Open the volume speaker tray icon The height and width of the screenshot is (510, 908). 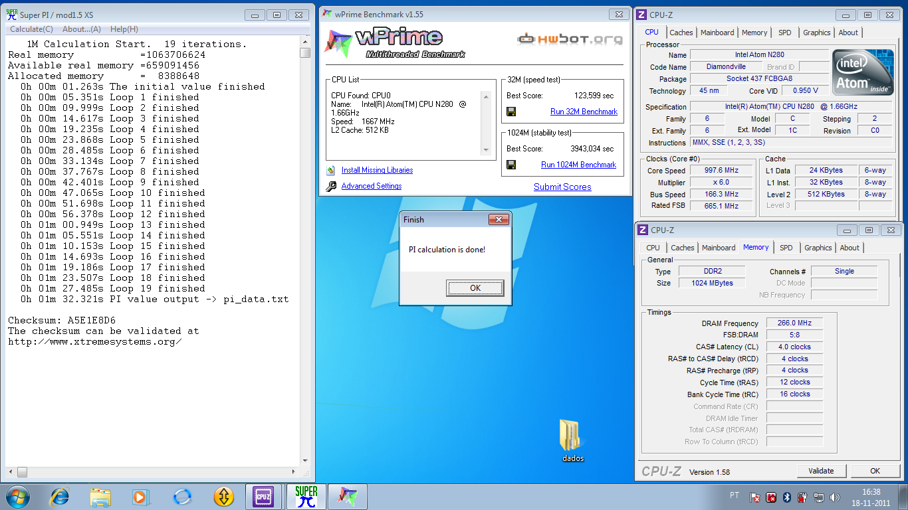coord(835,497)
